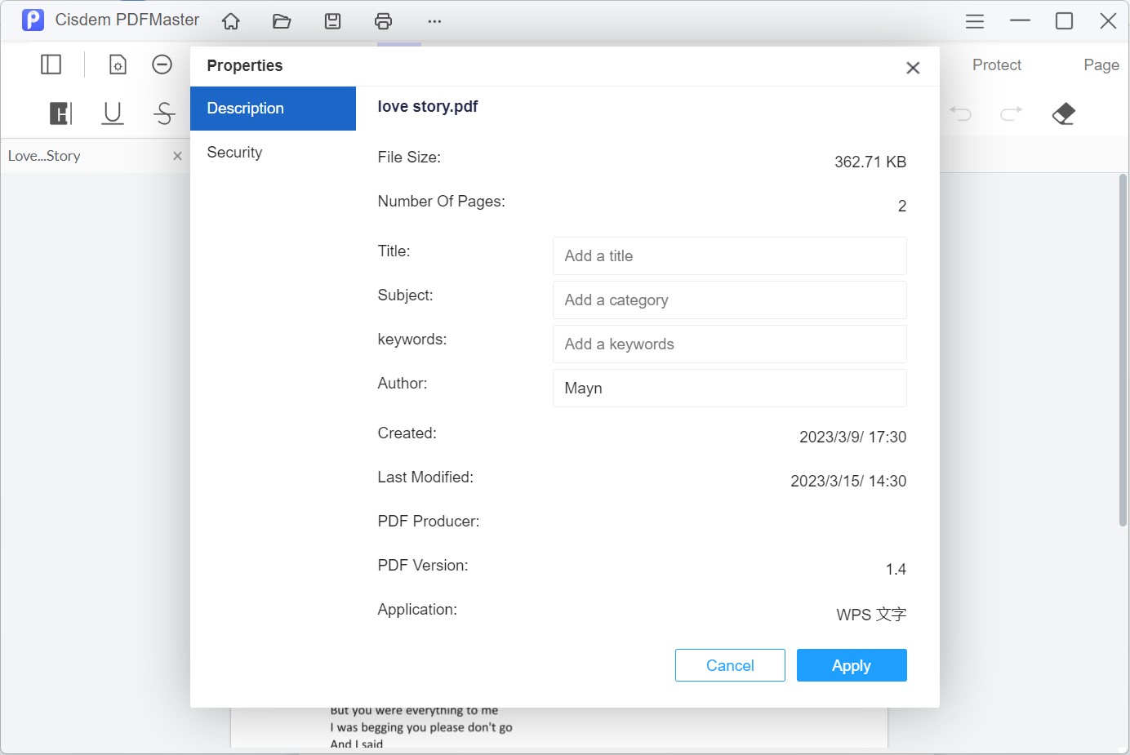
Task: Open the hamburger menu
Action: coord(974,20)
